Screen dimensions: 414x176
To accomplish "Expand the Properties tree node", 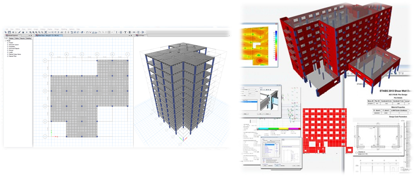I will tap(8, 46).
